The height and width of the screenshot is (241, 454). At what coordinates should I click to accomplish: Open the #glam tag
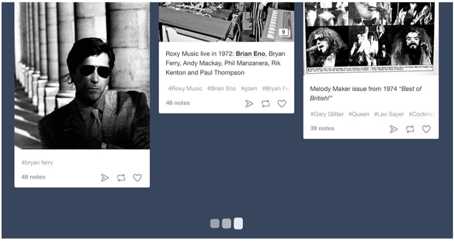[249, 88]
